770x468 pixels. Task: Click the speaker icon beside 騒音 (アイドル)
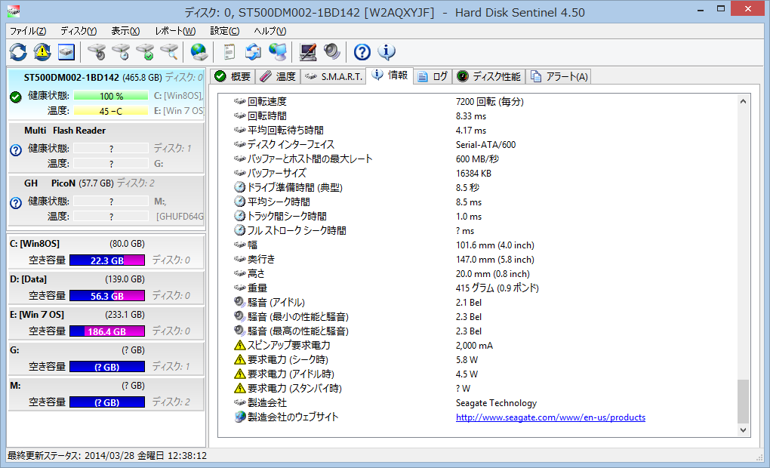pyautogui.click(x=239, y=302)
